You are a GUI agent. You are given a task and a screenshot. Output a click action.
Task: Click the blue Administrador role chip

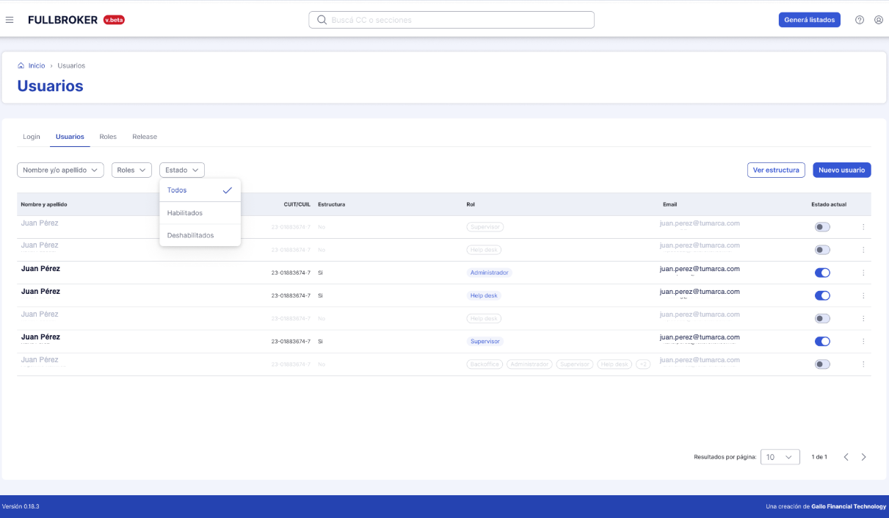coord(489,273)
